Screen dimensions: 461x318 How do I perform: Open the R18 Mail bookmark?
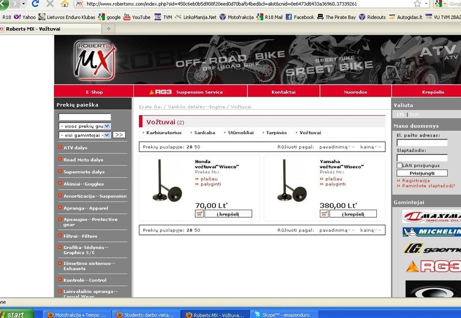point(269,17)
